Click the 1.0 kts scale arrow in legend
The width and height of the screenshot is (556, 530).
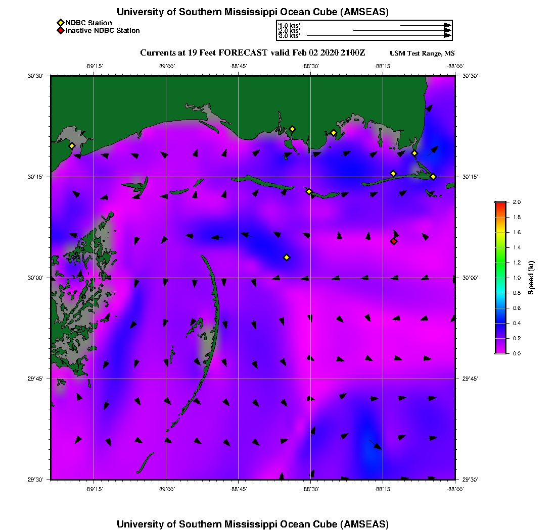pyautogui.click(x=425, y=25)
